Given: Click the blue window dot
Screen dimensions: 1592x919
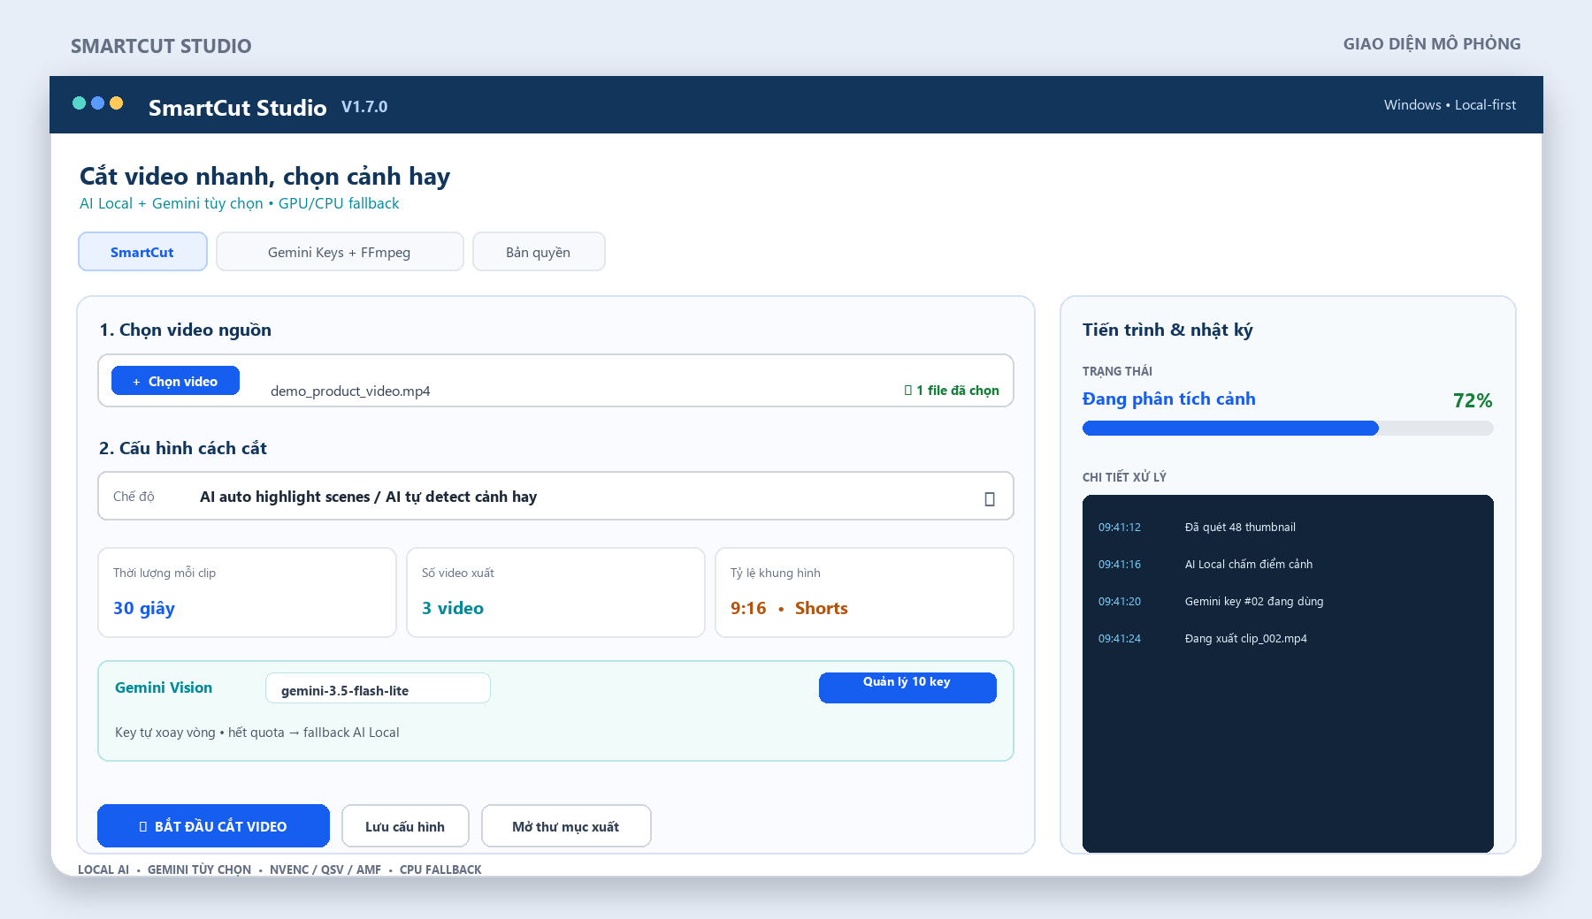Looking at the screenshot, I should click(97, 103).
